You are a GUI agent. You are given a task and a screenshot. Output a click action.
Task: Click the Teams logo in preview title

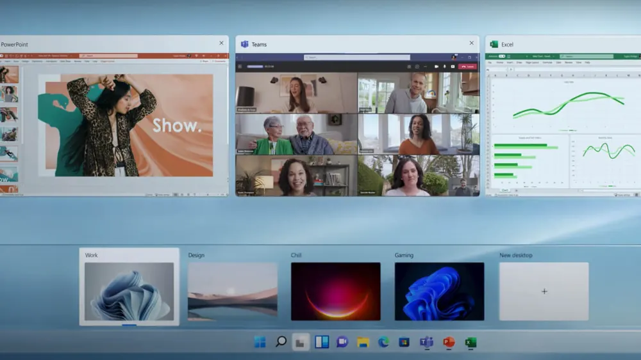(x=244, y=44)
